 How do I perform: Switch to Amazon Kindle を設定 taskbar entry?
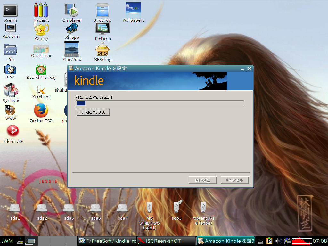pyautogui.click(x=225, y=241)
